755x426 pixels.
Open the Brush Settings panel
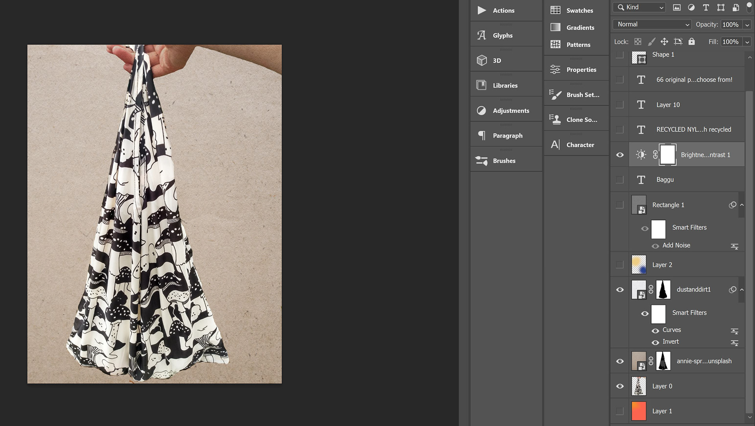(582, 95)
